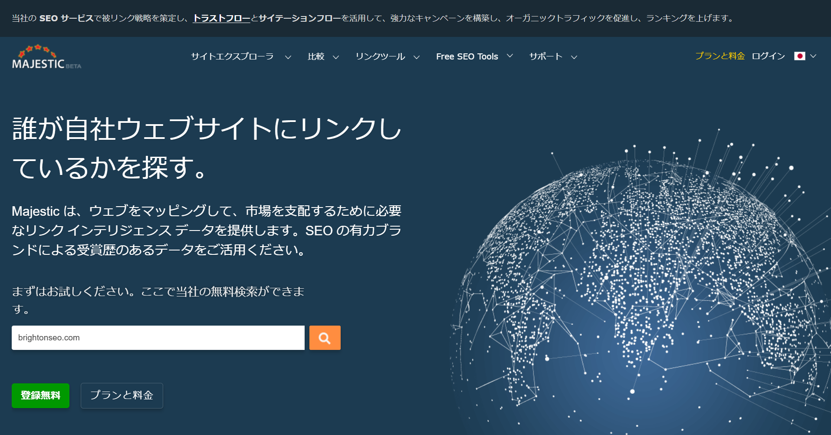Open the サポート menu
This screenshot has height=435, width=831.
(546, 56)
